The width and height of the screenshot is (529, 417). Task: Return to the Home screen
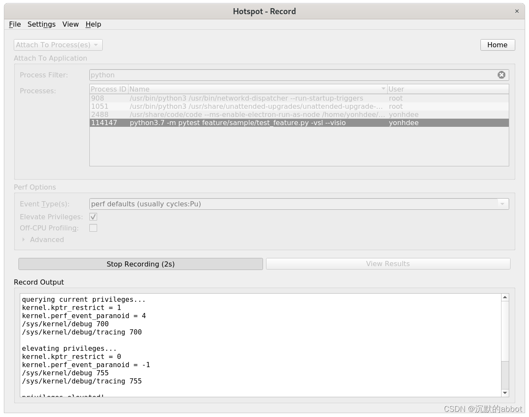[x=497, y=45]
